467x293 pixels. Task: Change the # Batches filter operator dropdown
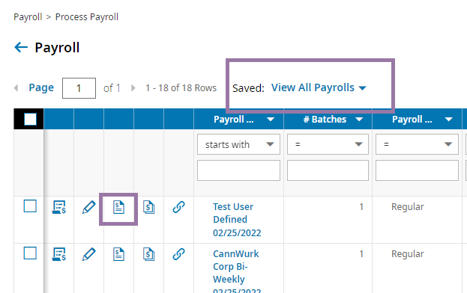328,144
